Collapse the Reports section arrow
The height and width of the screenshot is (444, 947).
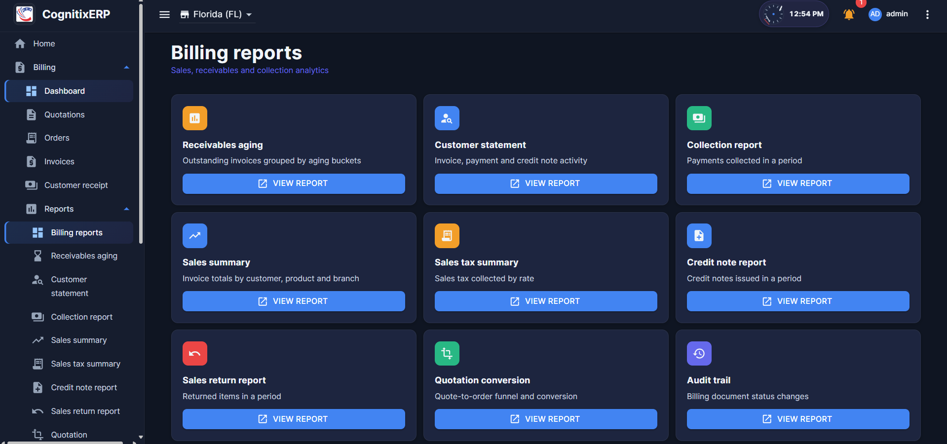point(127,209)
